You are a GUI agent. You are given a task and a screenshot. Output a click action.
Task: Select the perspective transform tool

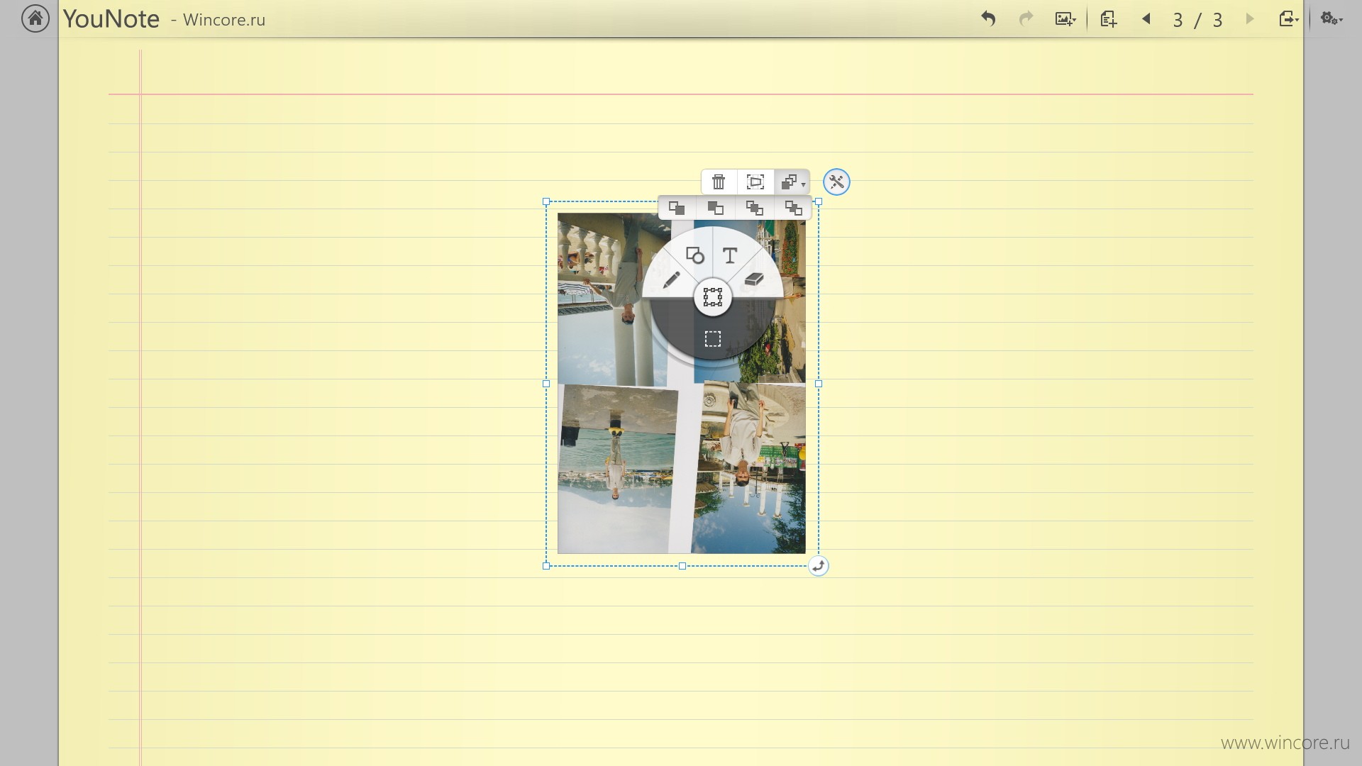click(x=755, y=182)
